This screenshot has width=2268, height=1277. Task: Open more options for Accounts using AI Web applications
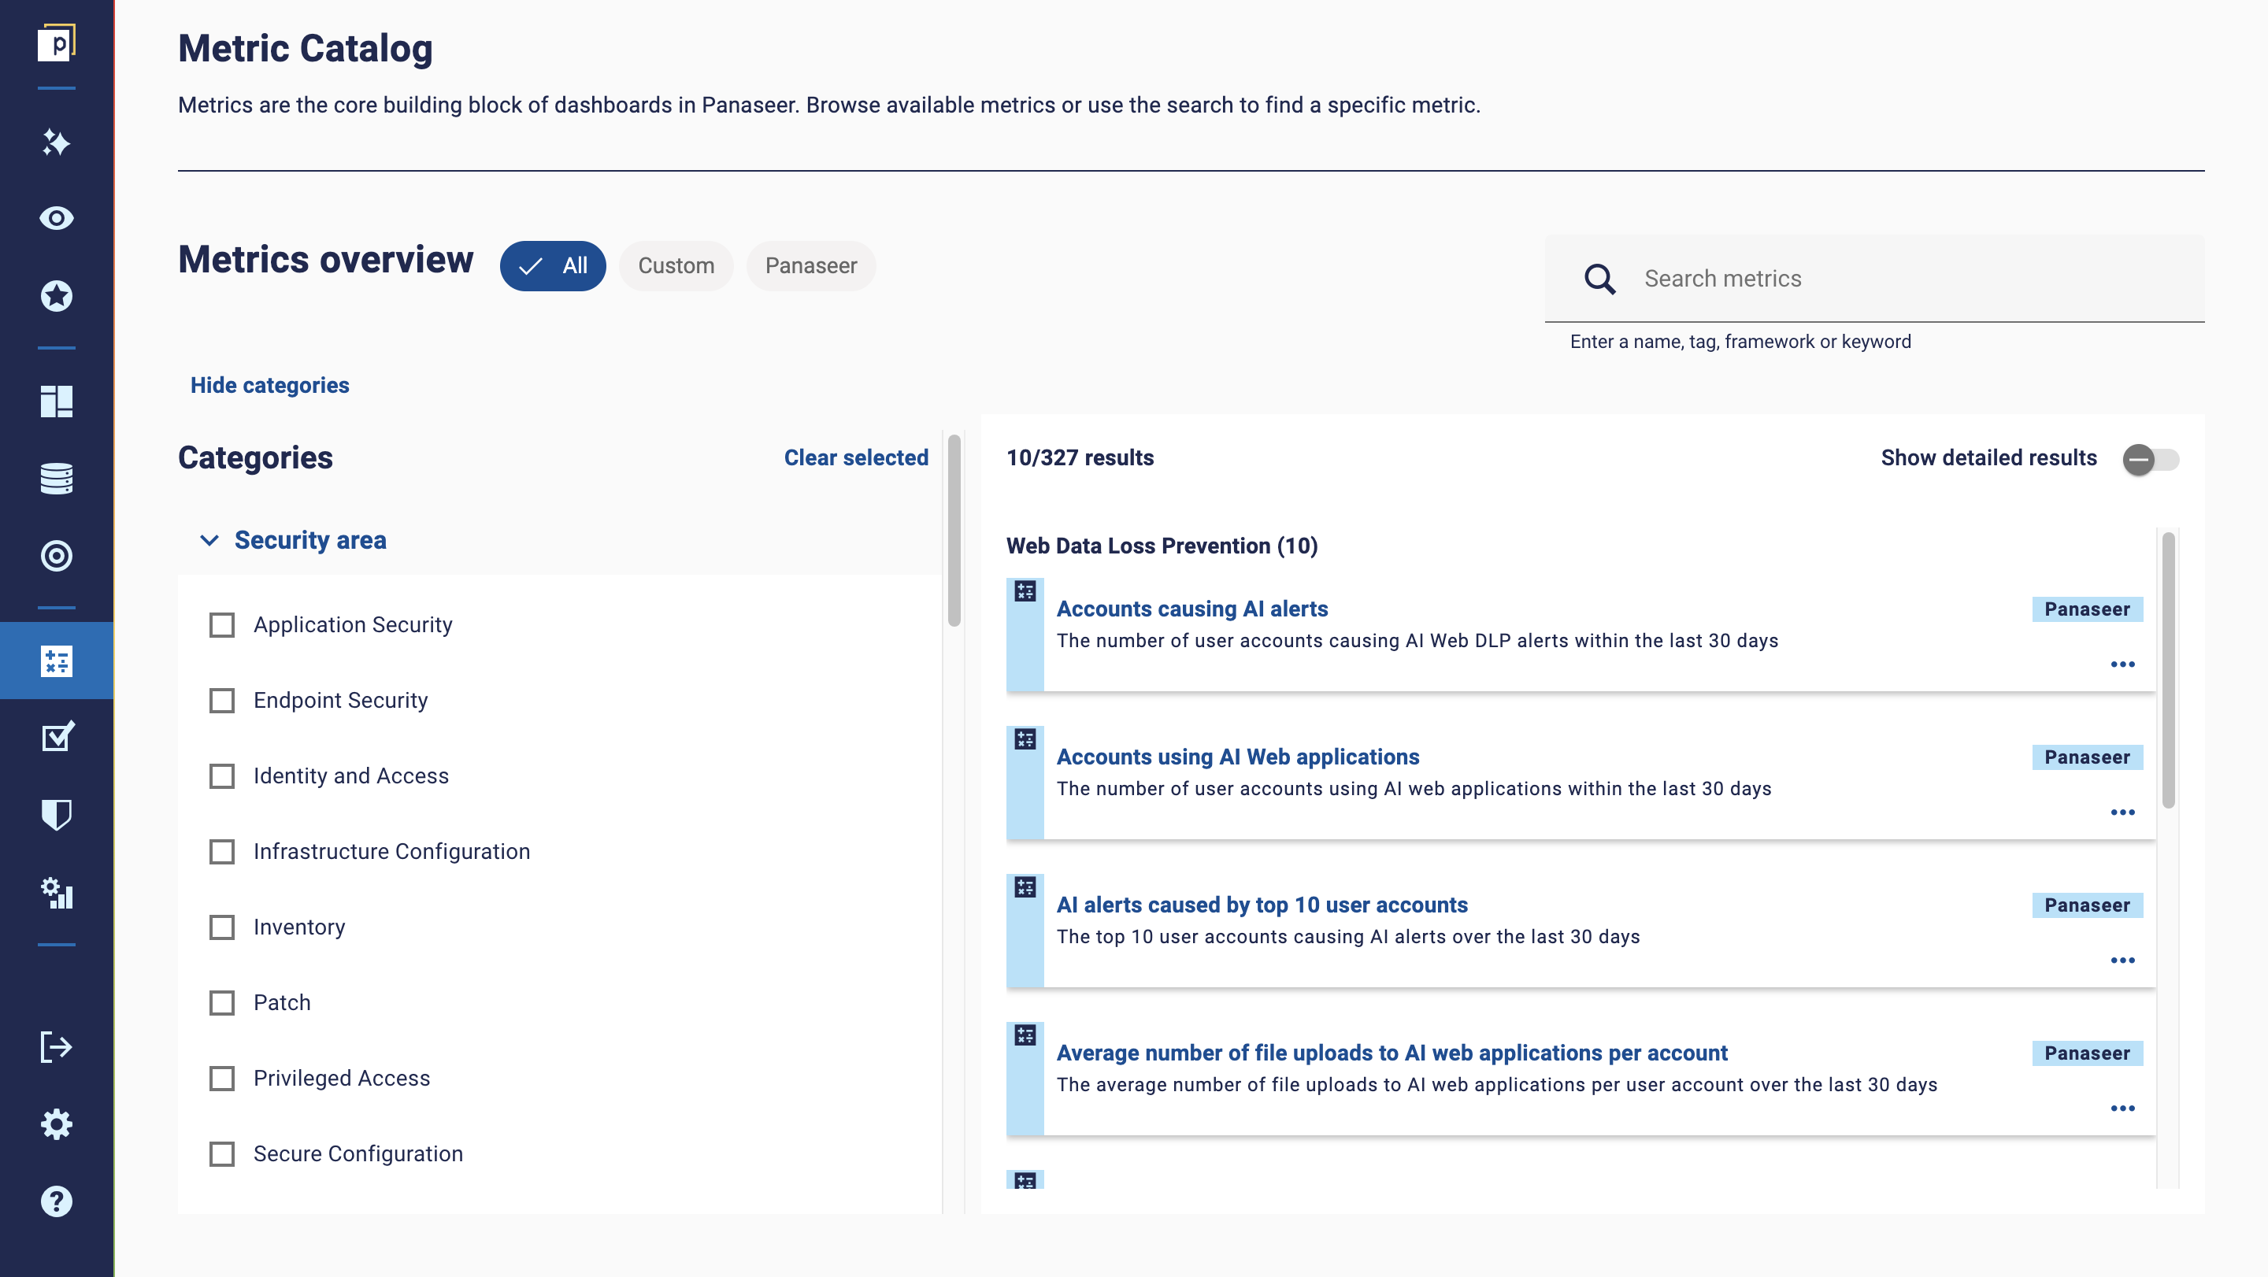pos(2123,812)
